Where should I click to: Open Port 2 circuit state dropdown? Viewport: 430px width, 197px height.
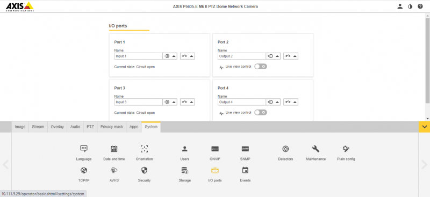tap(291, 56)
